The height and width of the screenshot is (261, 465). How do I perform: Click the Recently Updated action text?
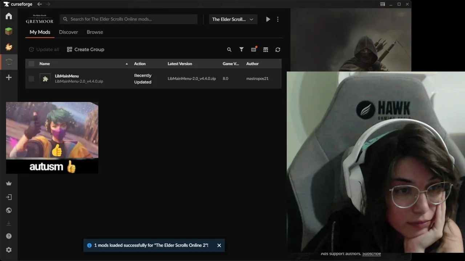143,79
